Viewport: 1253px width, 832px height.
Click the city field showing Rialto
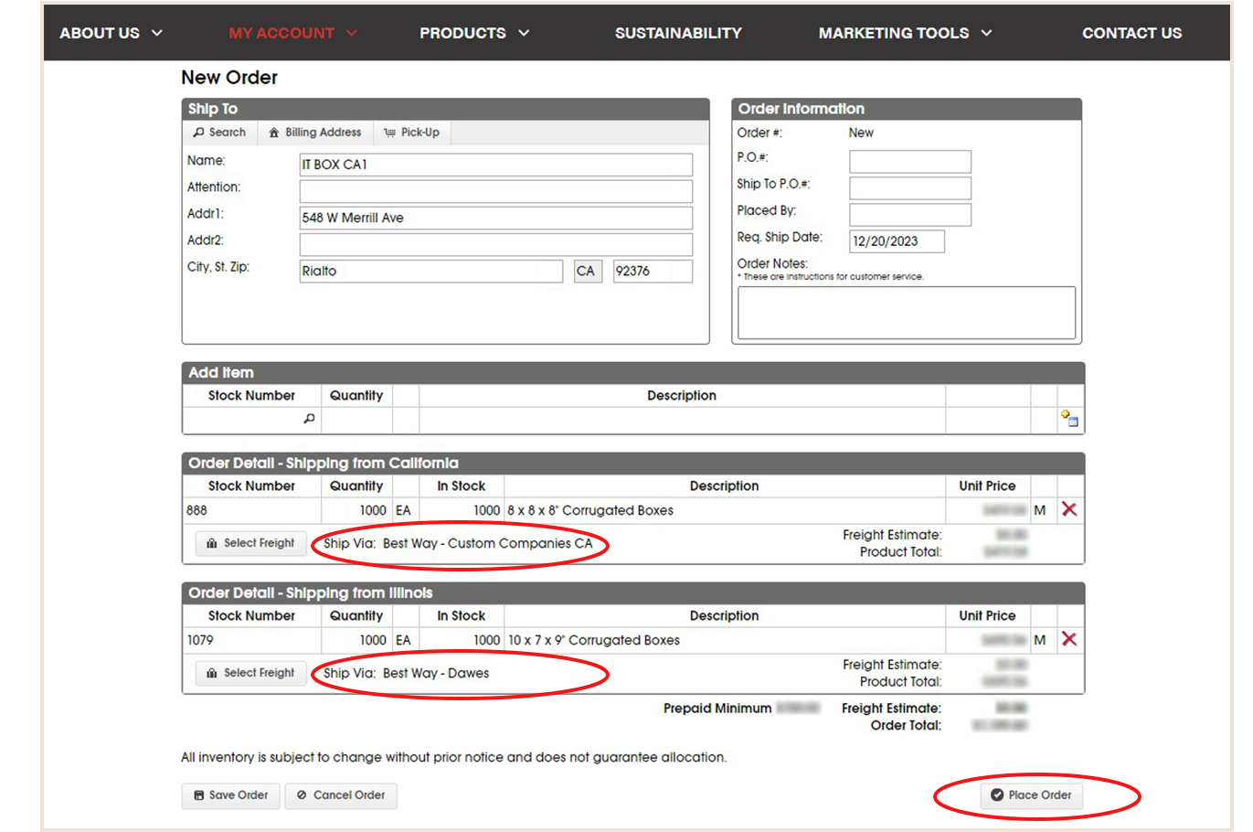pos(431,271)
